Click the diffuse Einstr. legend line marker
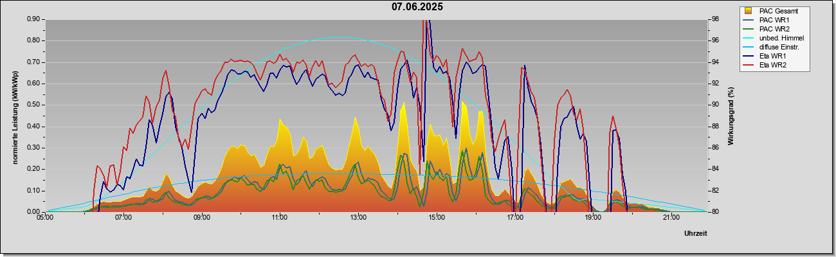Viewport: 836px width, 257px height. tap(749, 47)
